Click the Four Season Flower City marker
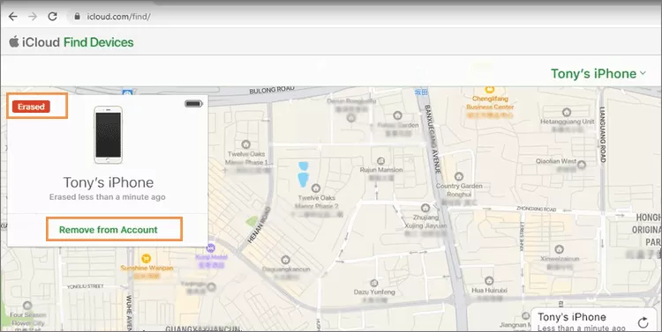 pyautogui.click(x=27, y=306)
